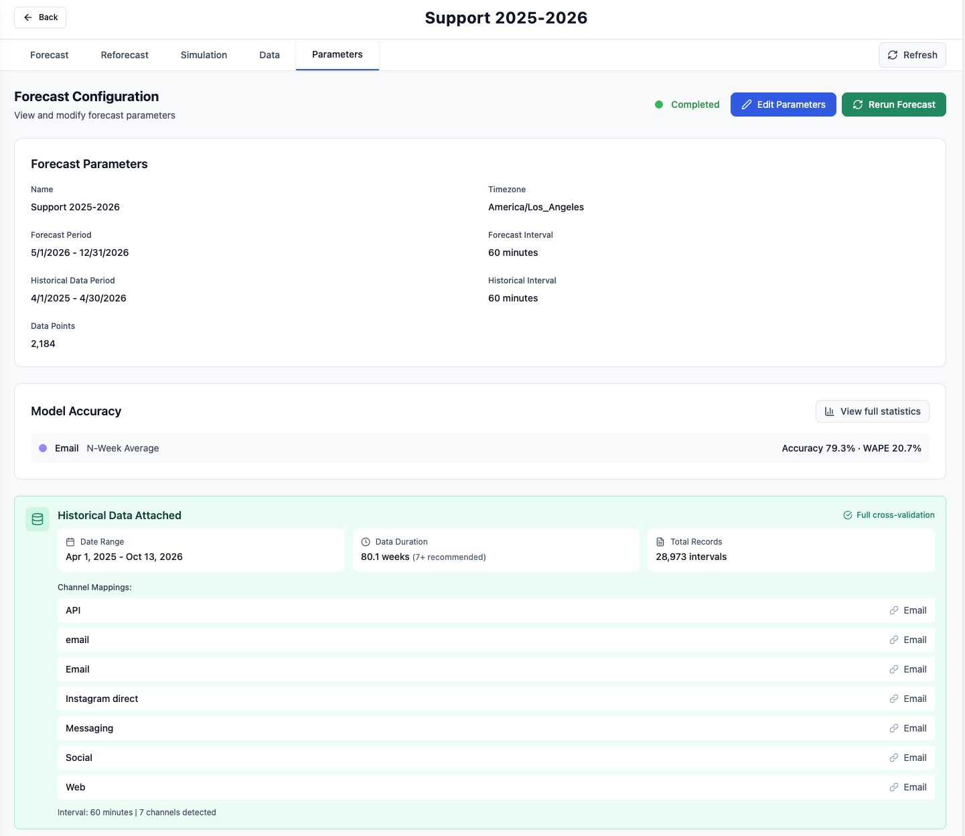
Task: Click link icon in Instagram direct row
Action: point(894,699)
